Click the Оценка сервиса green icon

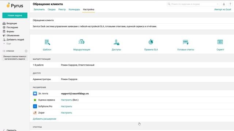coord(35,100)
